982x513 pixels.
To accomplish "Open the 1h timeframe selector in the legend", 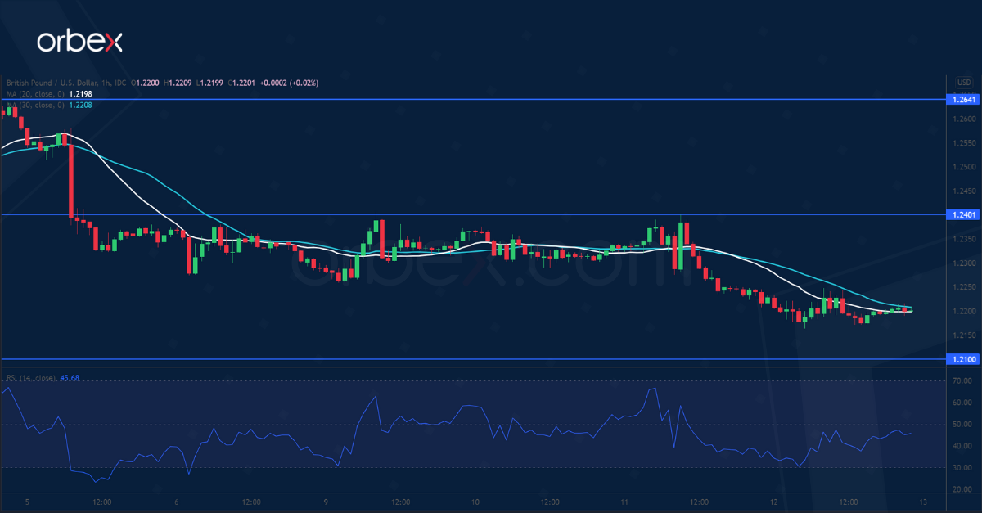I will (107, 83).
